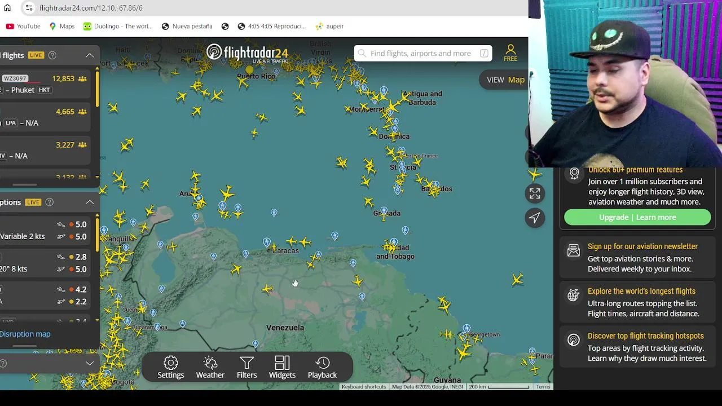This screenshot has width=722, height=406.
Task: Click the airport pin near Caracas
Action: 266,242
